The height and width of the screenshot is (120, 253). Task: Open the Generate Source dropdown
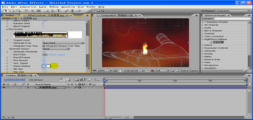[56, 49]
